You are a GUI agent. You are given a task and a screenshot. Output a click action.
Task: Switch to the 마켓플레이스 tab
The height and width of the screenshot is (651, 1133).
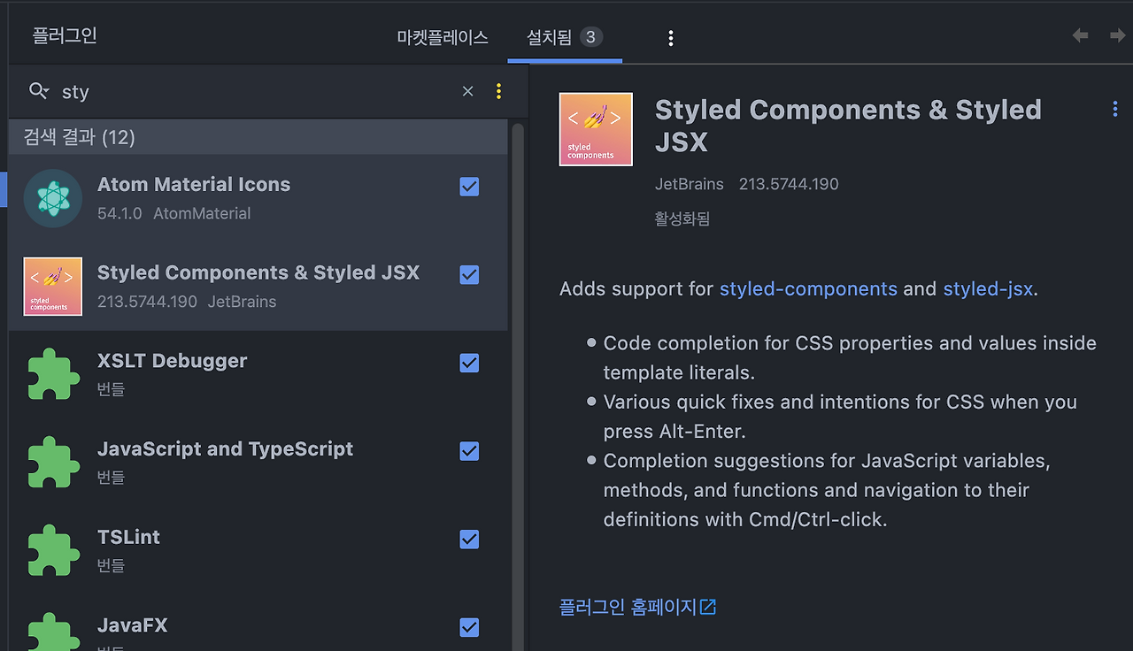tap(442, 37)
